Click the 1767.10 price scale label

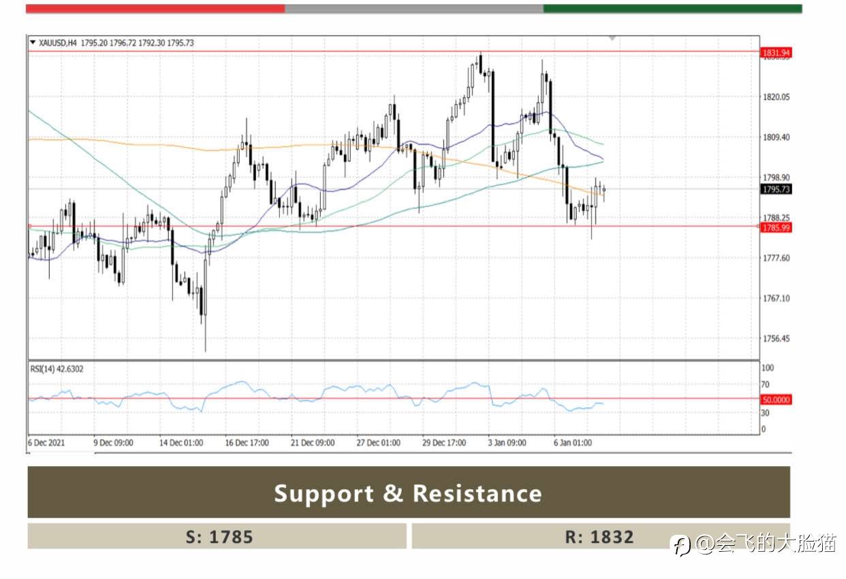point(776,298)
